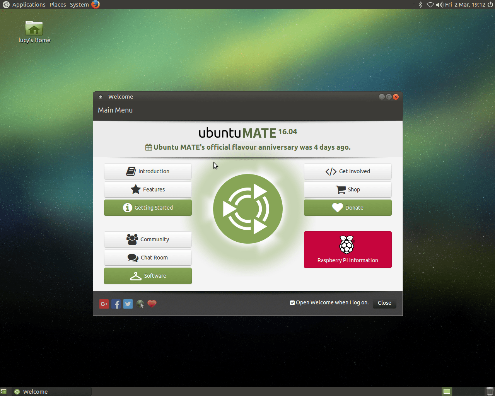Click the Close button in Welcome footer
The image size is (495, 396).
coord(384,303)
